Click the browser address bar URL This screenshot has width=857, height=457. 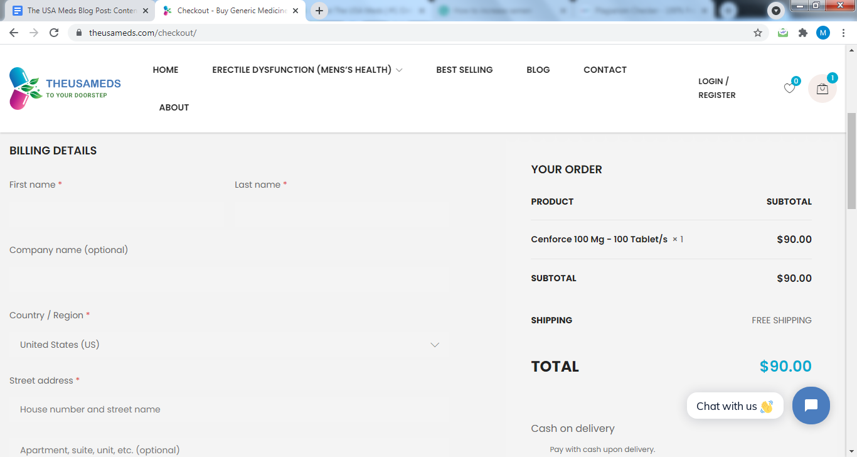142,33
